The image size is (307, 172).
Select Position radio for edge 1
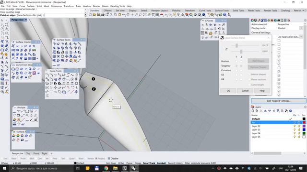point(236,61)
